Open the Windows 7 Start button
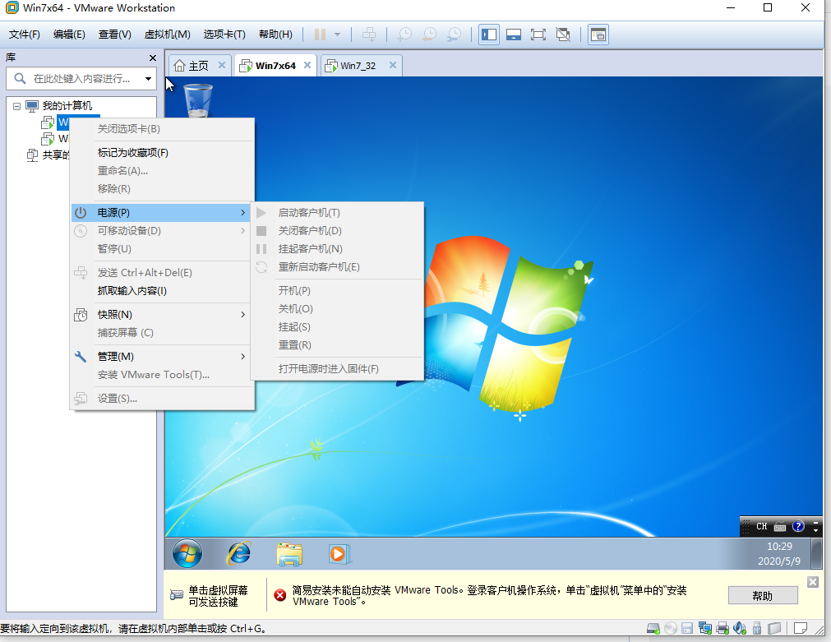The image size is (831, 642). click(x=187, y=554)
